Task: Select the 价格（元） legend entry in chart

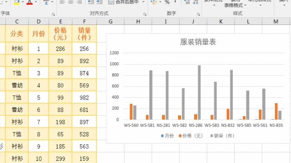Action: point(191,136)
